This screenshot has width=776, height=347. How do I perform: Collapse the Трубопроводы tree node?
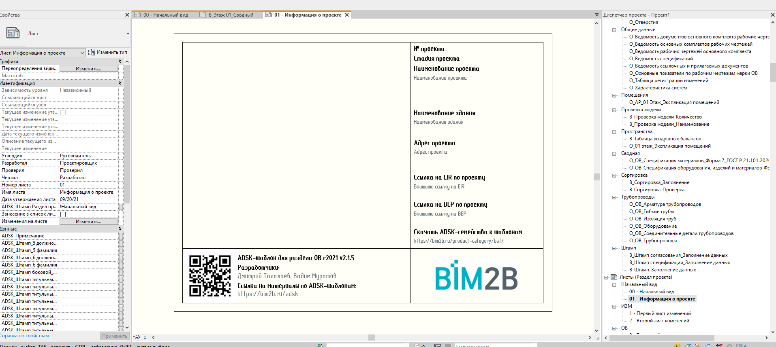tap(614, 197)
